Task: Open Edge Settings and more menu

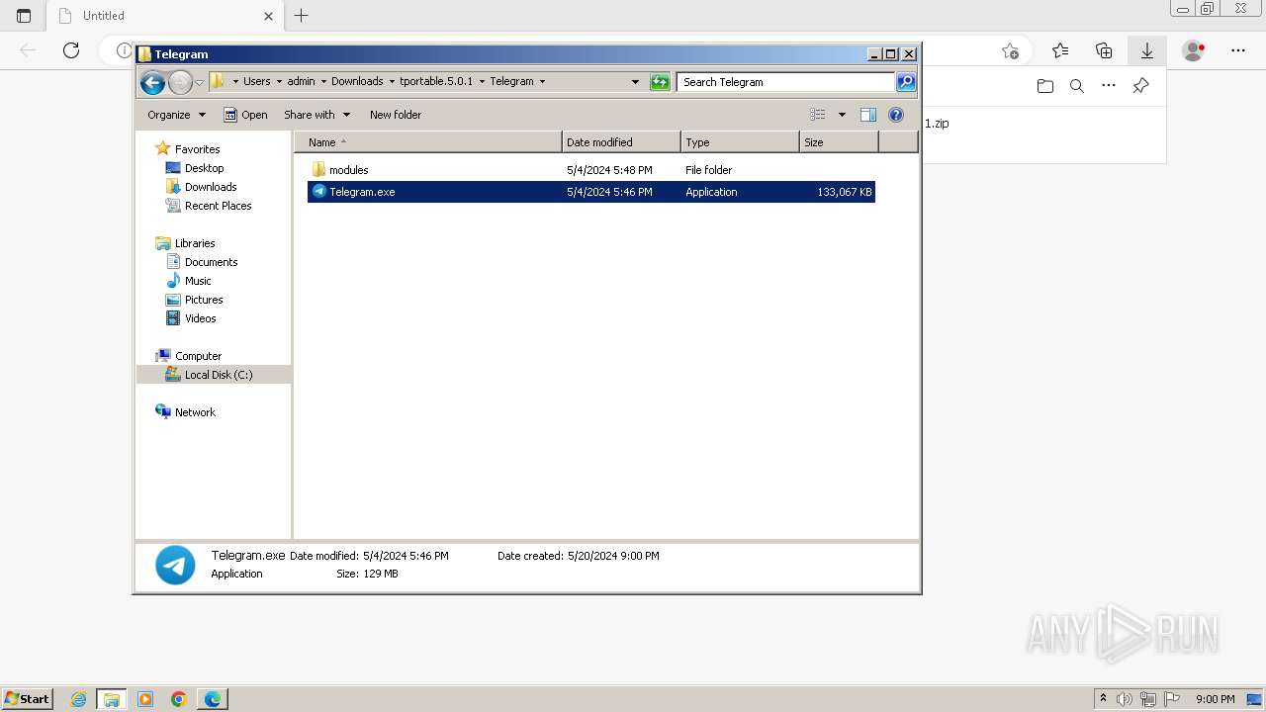Action: (1238, 50)
